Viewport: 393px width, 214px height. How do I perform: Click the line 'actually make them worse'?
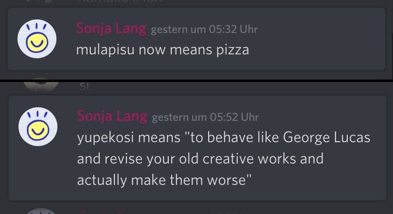click(x=164, y=180)
